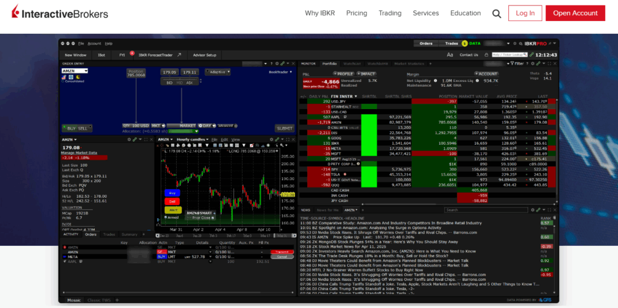Image resolution: width=618 pixels, height=308 pixels.
Task: Open the Adaptive algo dropdown
Action: pyautogui.click(x=217, y=72)
